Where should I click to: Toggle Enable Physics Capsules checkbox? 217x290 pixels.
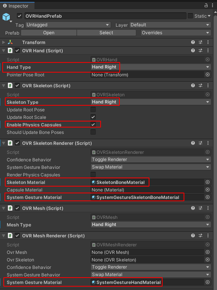[x=93, y=125]
